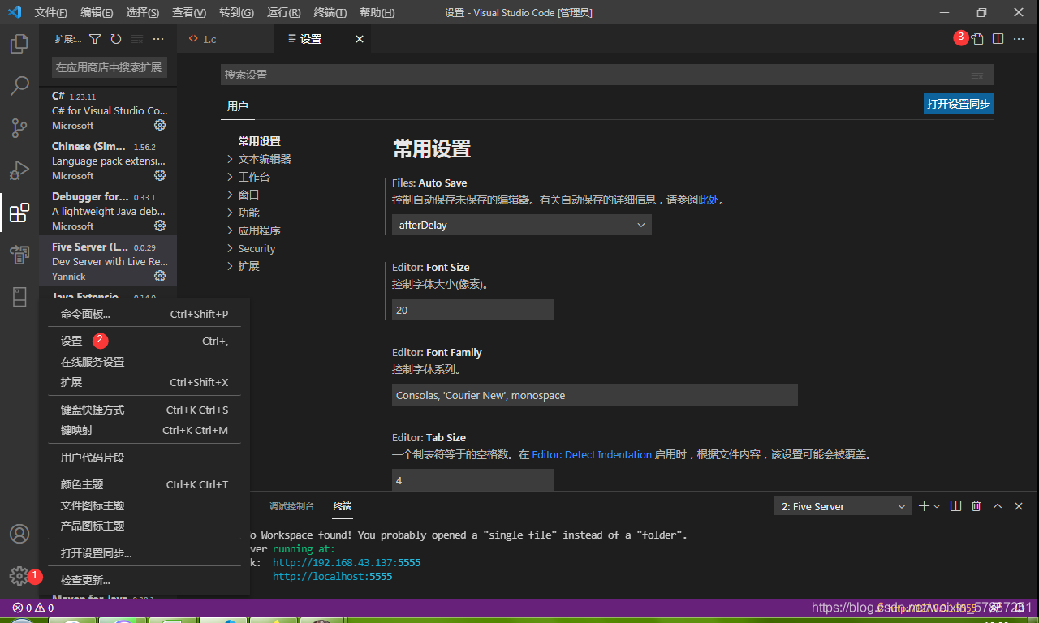Open the Run and Debug view

19,170
